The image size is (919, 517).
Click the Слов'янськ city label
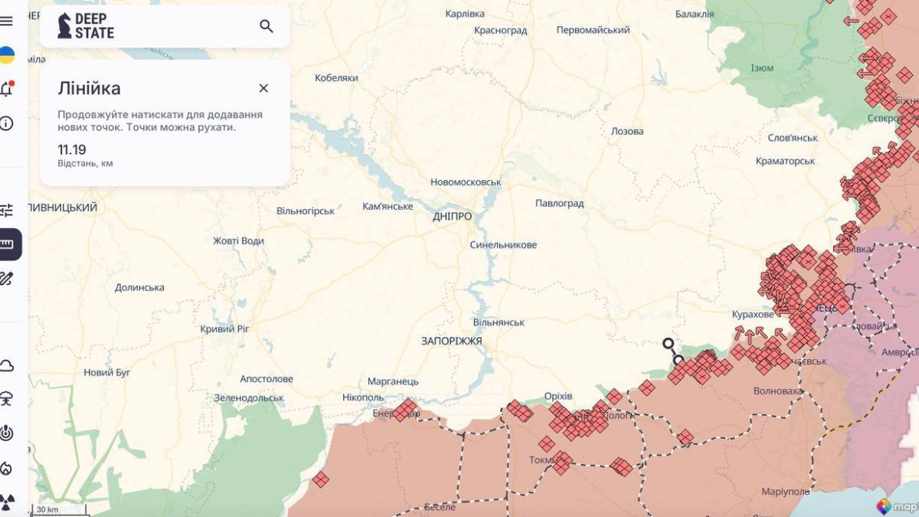pos(793,138)
